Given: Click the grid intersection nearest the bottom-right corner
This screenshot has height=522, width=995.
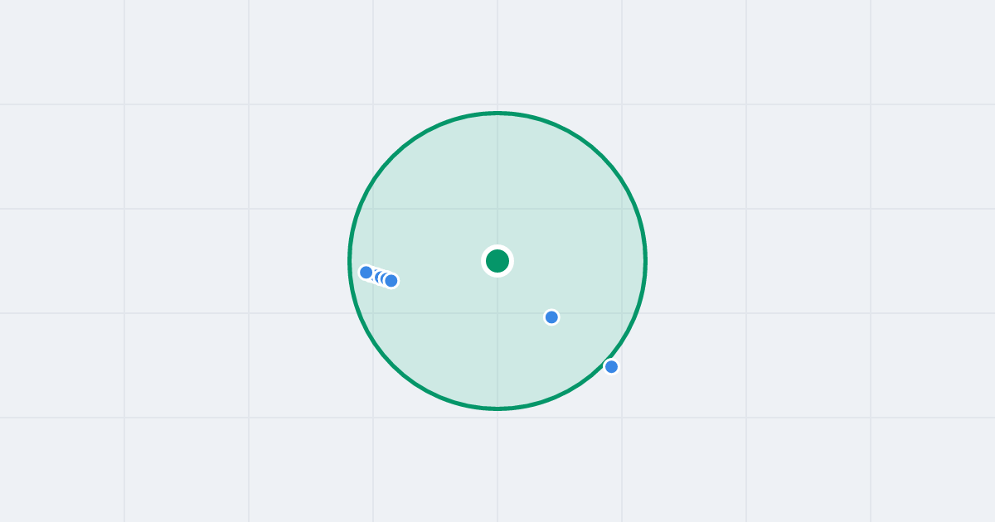Looking at the screenshot, I should 871,418.
